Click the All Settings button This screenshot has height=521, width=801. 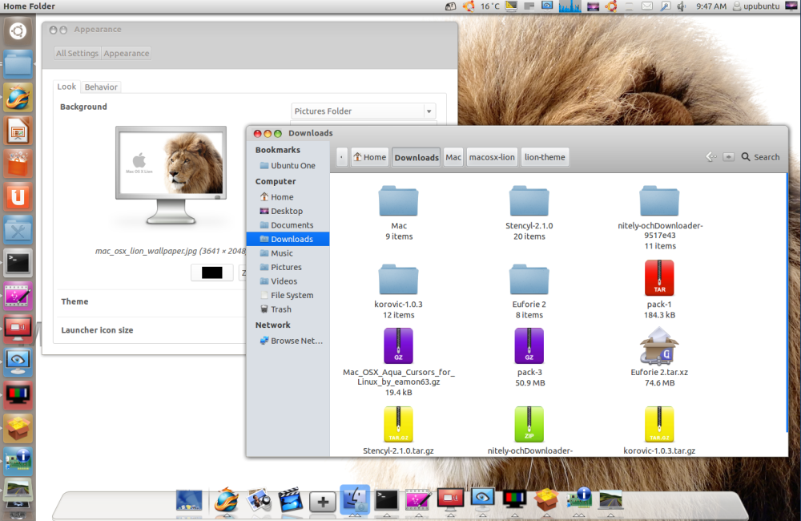[77, 53]
